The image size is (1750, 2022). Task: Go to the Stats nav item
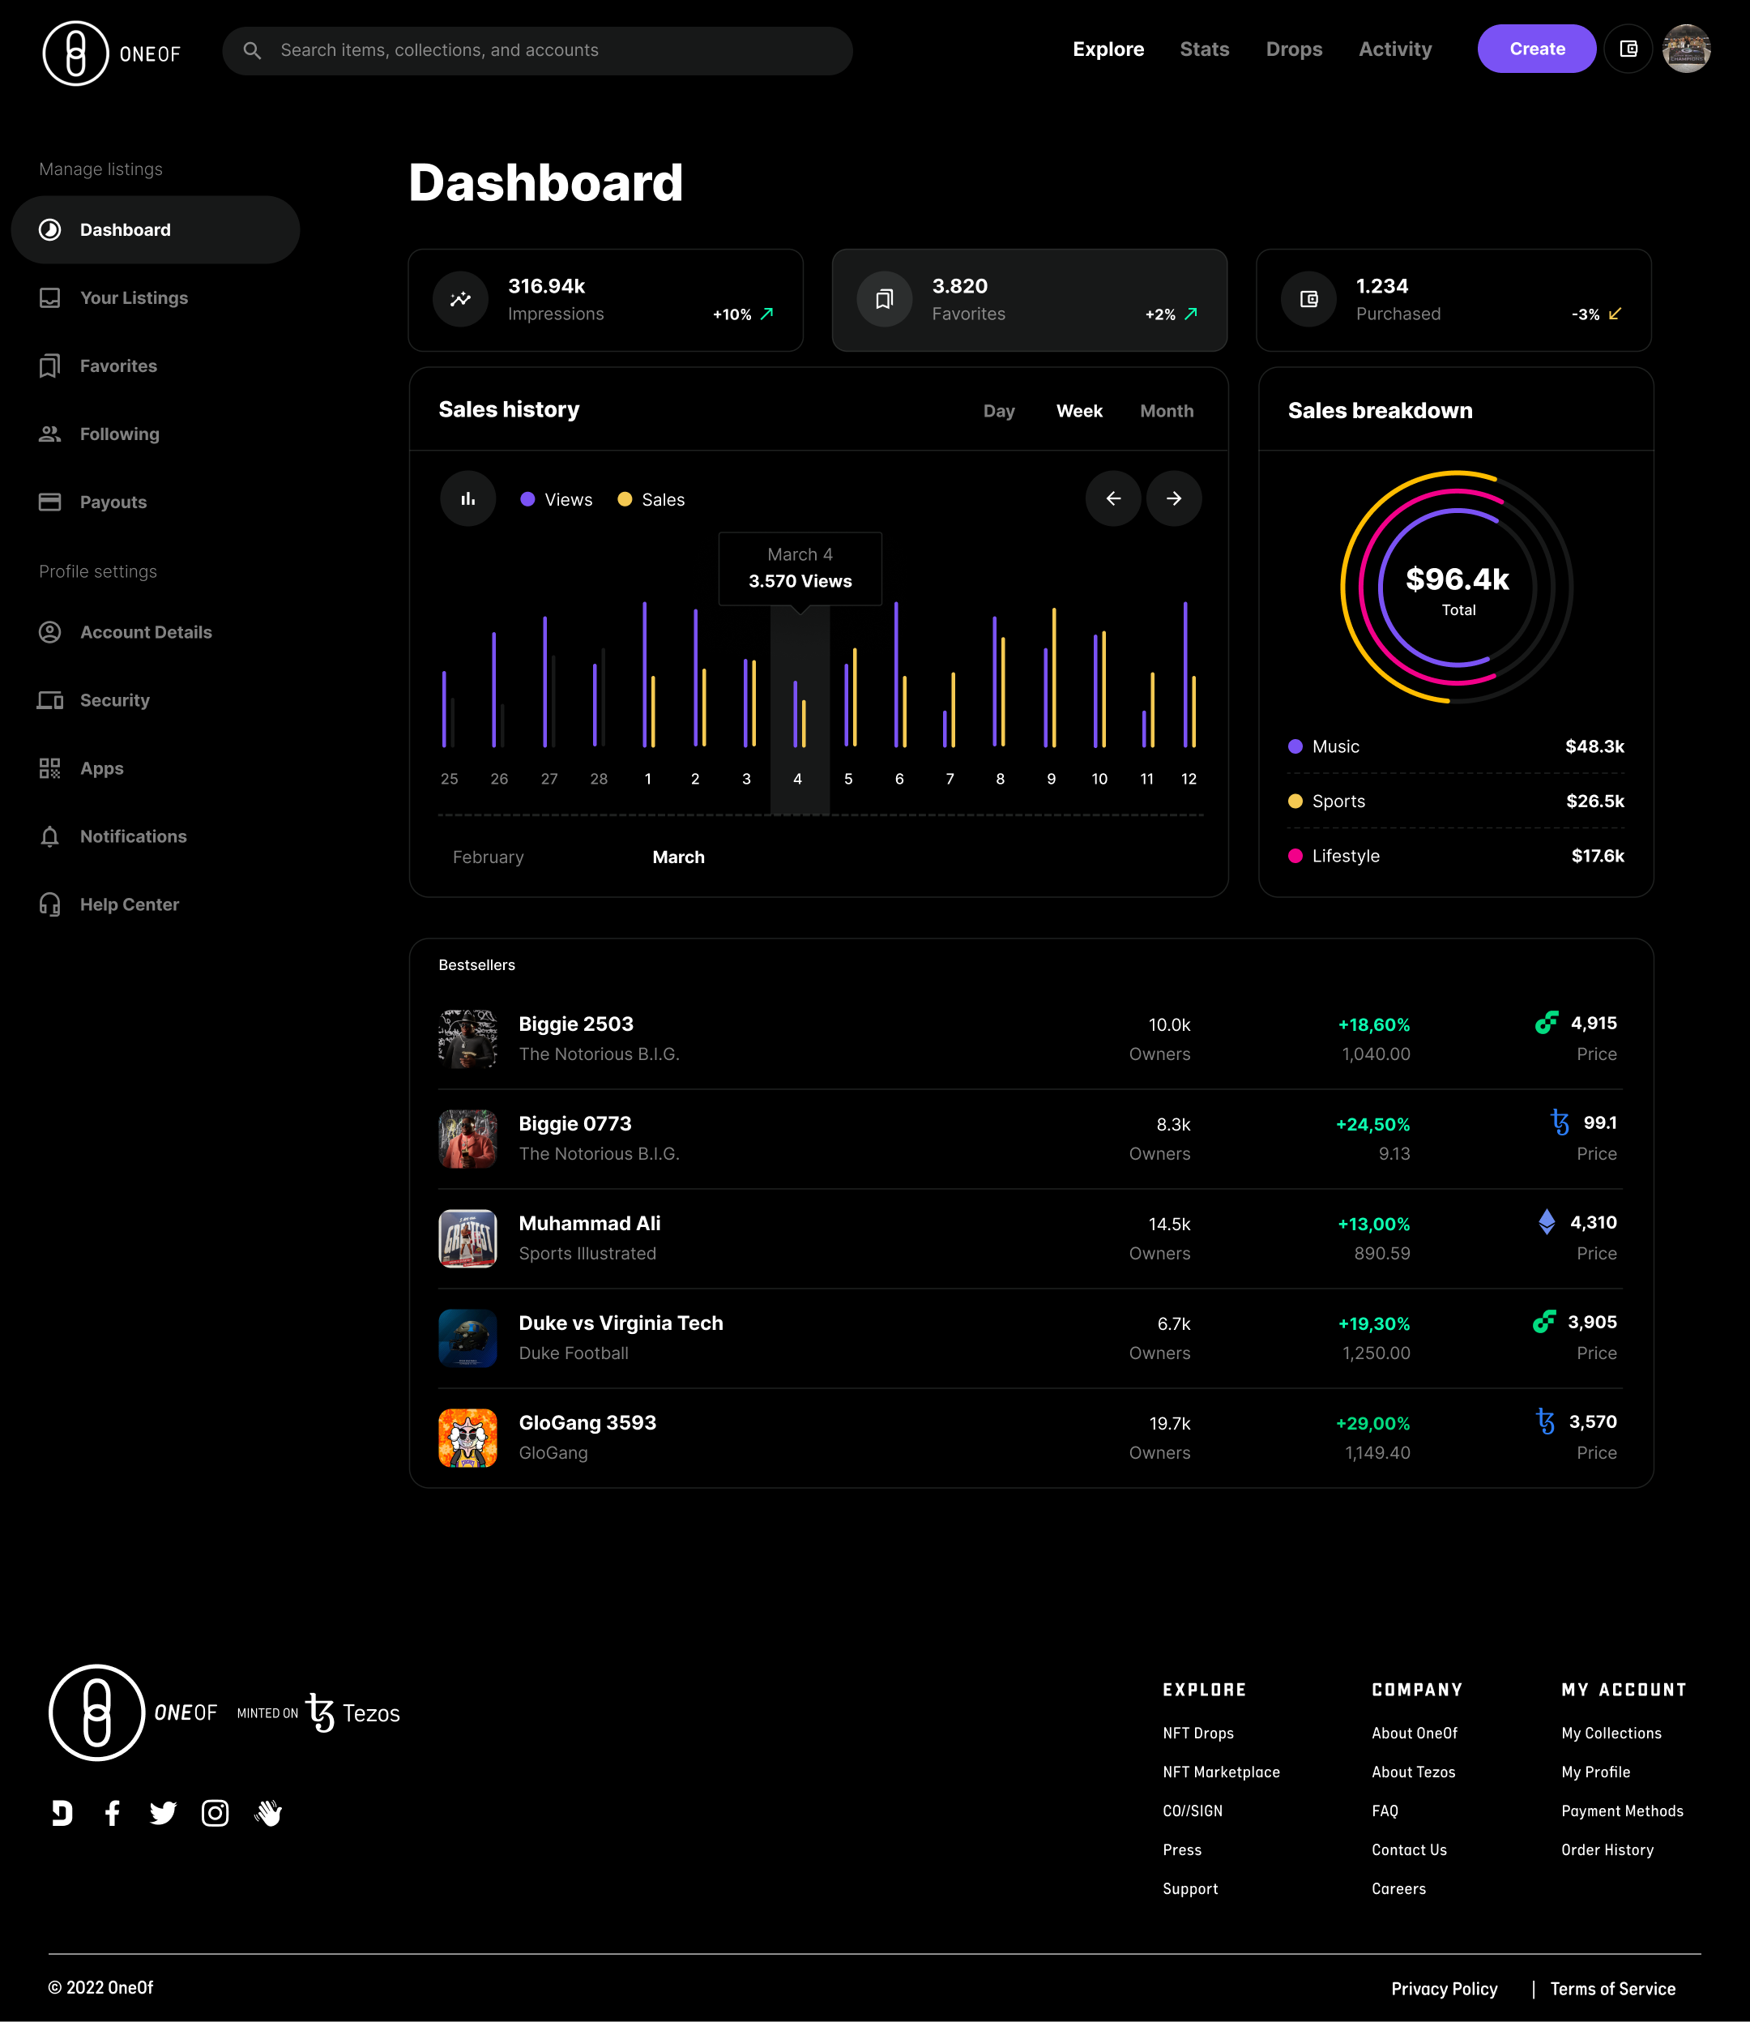tap(1204, 49)
